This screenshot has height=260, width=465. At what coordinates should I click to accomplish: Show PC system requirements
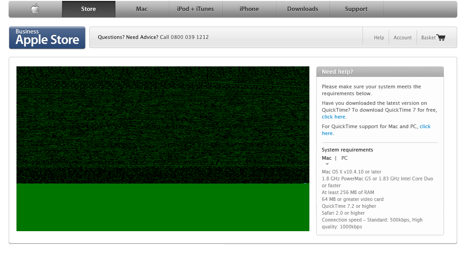tap(344, 158)
